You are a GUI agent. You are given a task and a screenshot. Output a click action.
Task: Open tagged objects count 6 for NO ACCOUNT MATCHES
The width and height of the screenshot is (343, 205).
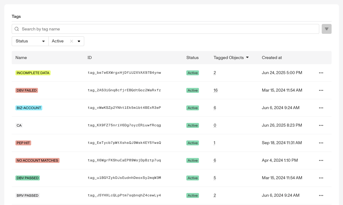pyautogui.click(x=215, y=160)
